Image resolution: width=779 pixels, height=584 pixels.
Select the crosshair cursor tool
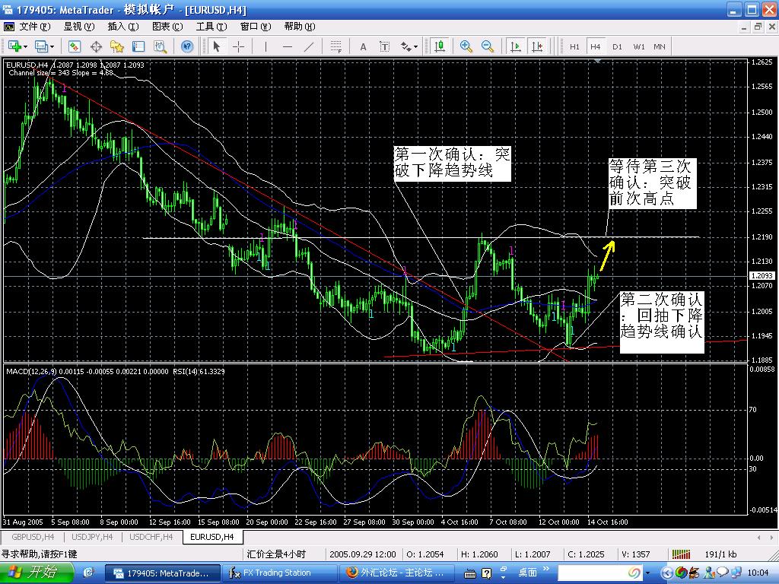pos(238,46)
